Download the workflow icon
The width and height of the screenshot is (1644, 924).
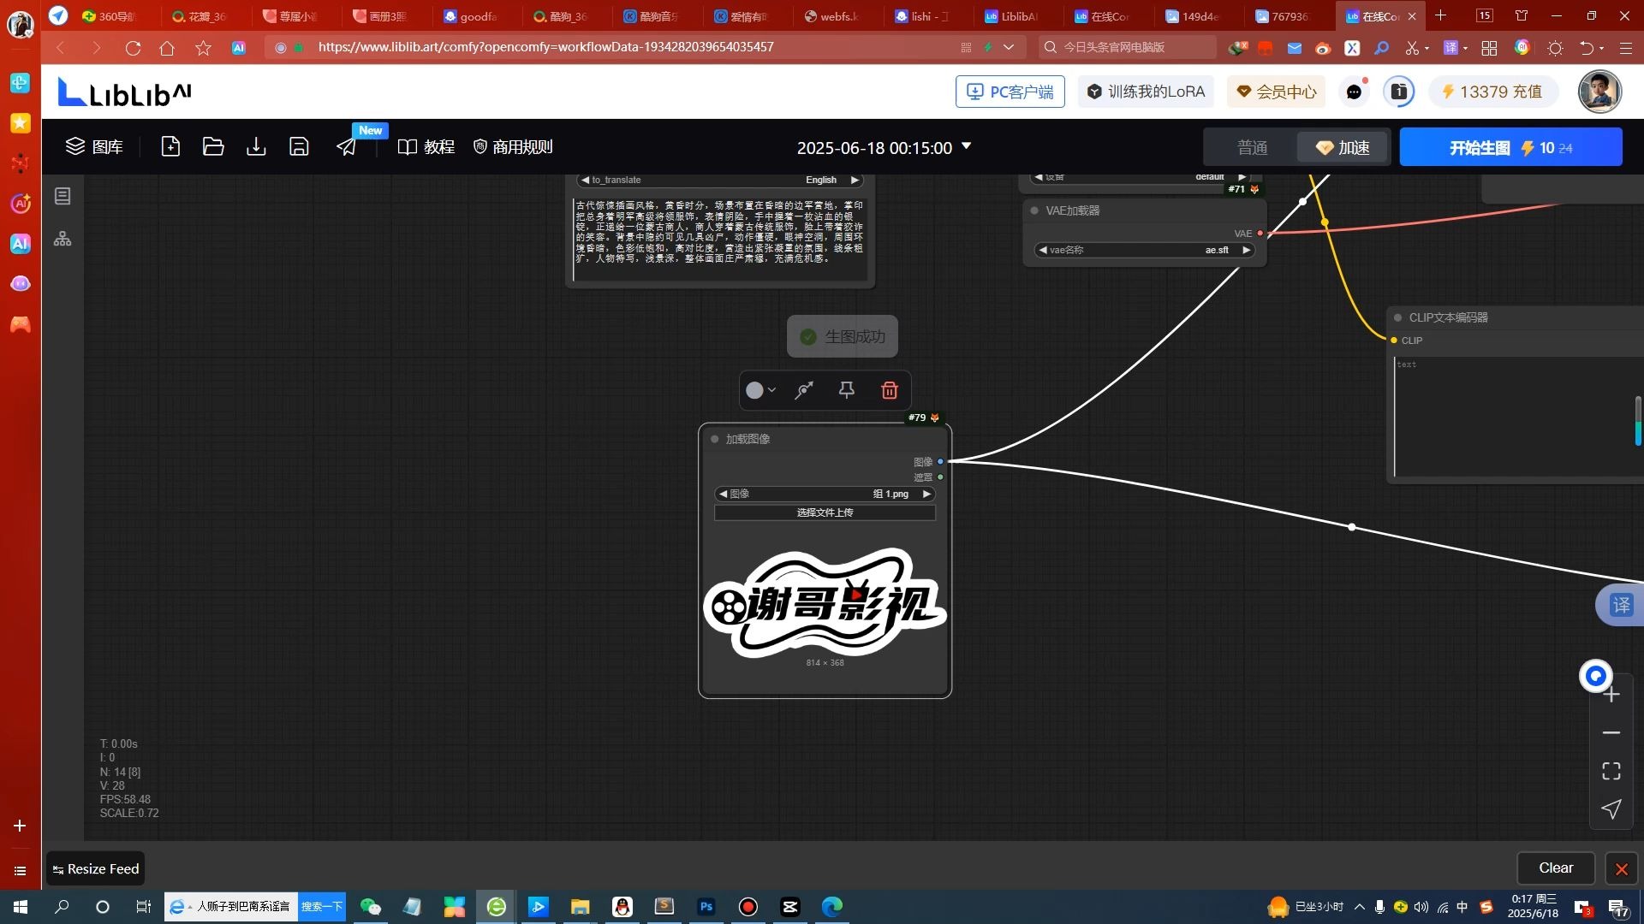[x=256, y=147]
